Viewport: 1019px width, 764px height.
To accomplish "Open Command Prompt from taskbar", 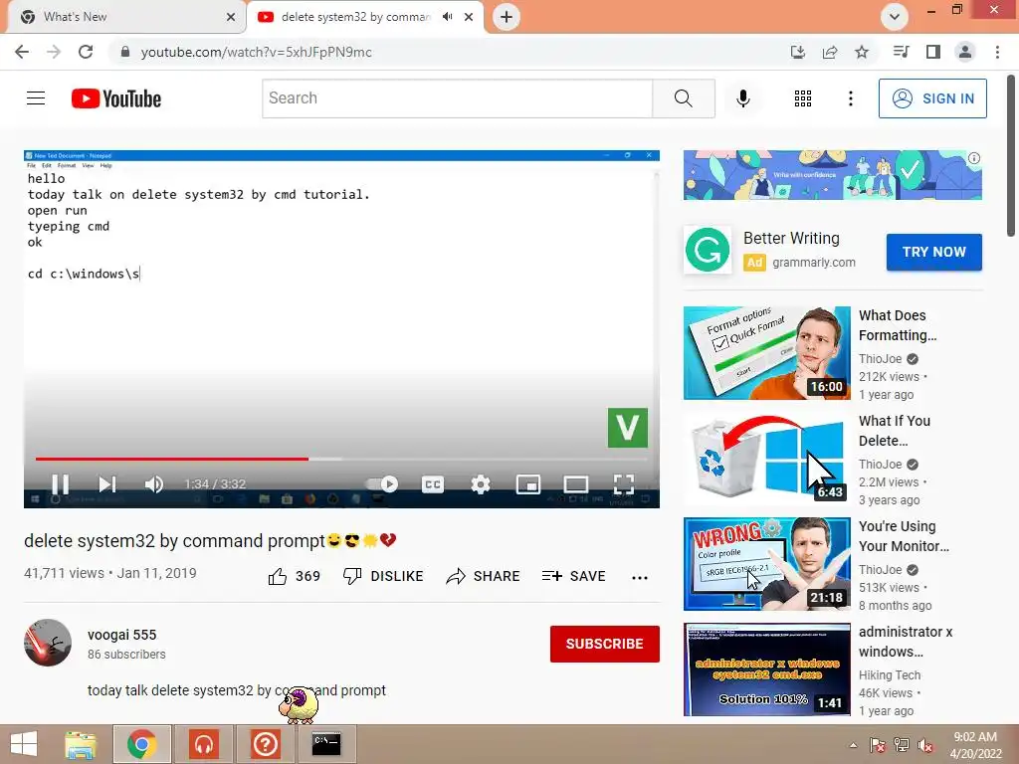I will (326, 744).
